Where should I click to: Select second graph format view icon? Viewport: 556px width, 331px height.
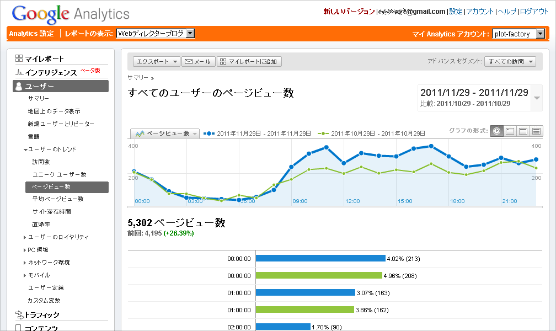510,131
